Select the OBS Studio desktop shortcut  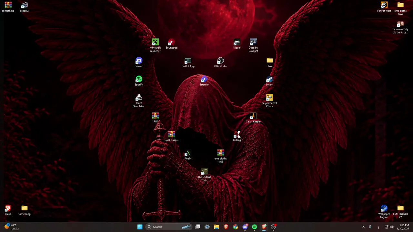220,63
